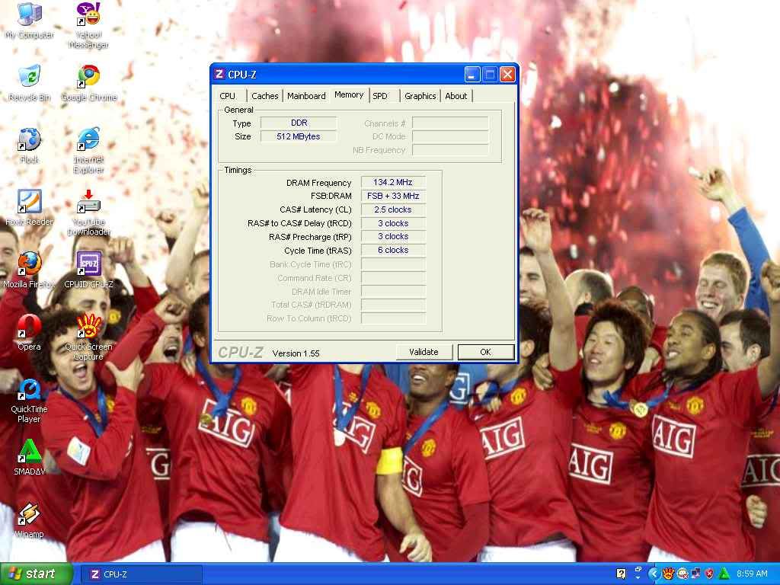Screen dimensions: 780x585
Task: Launch Google Chrome desktop shortcut
Action: (88, 83)
